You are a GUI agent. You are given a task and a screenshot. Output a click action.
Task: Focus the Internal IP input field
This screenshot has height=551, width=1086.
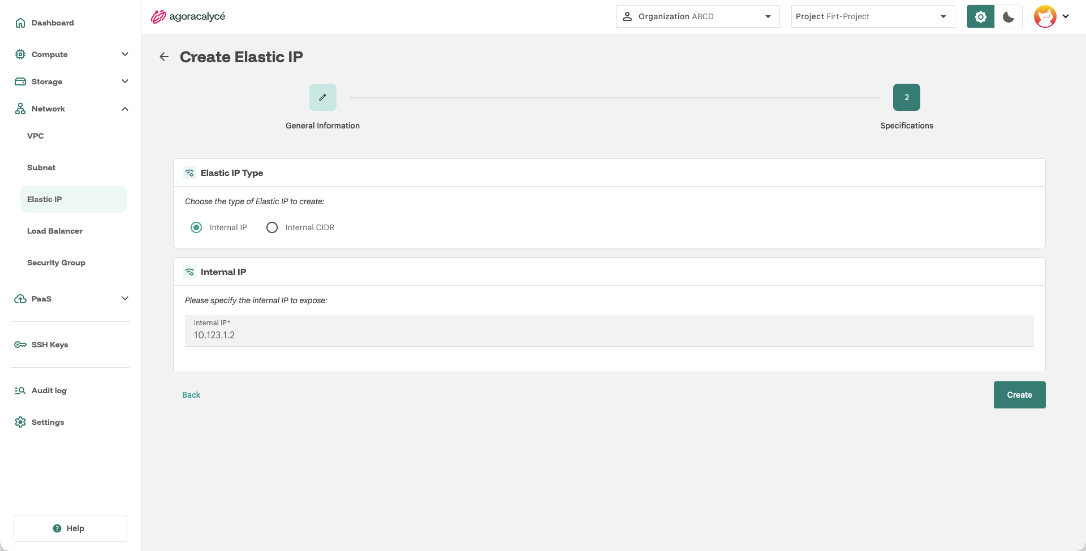(x=609, y=331)
